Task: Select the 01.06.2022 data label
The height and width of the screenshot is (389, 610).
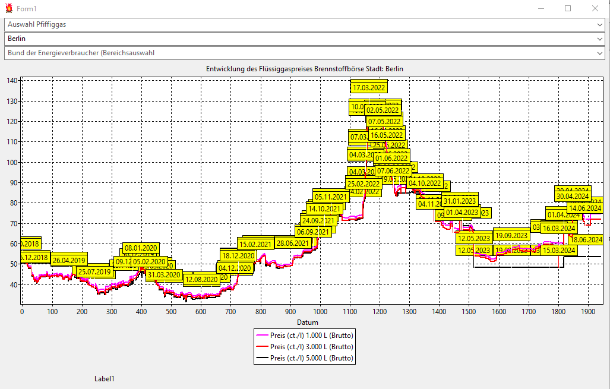Action: (391, 159)
